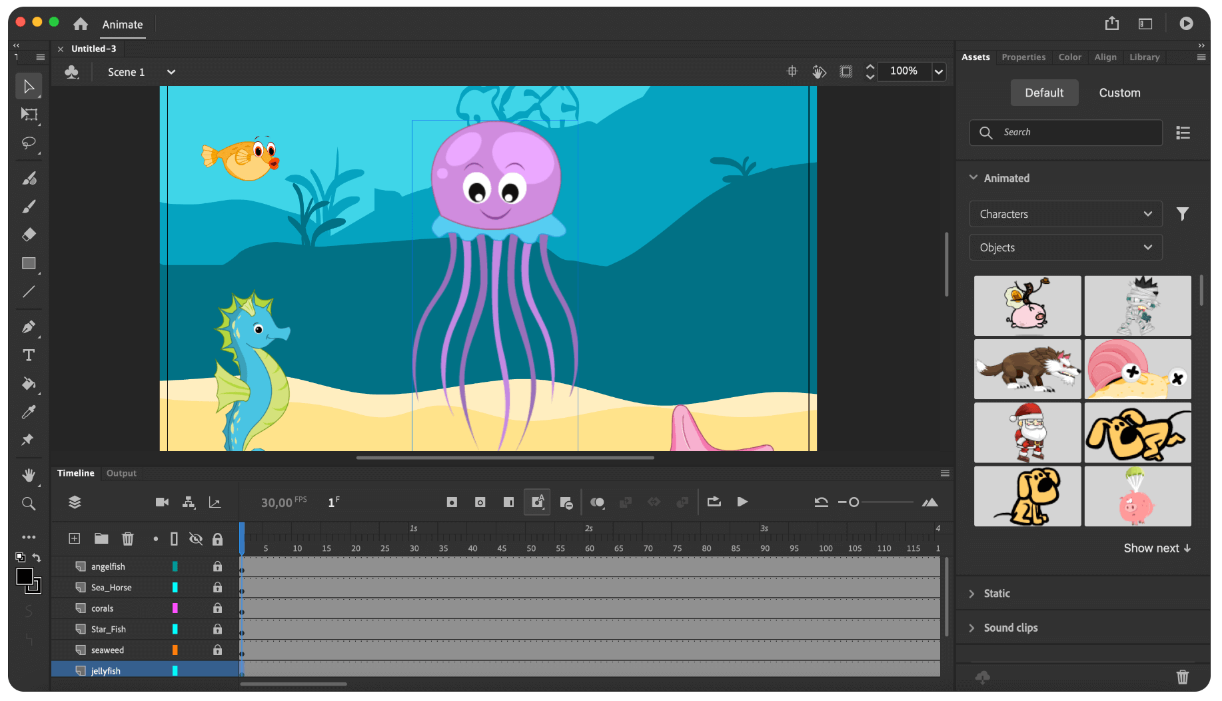Viewport: 1222px width, 701px height.
Task: Open the Characters dropdown
Action: [1065, 214]
